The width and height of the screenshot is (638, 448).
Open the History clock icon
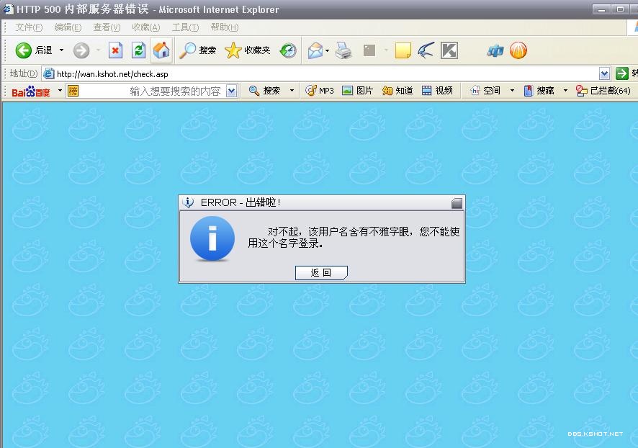coord(288,50)
